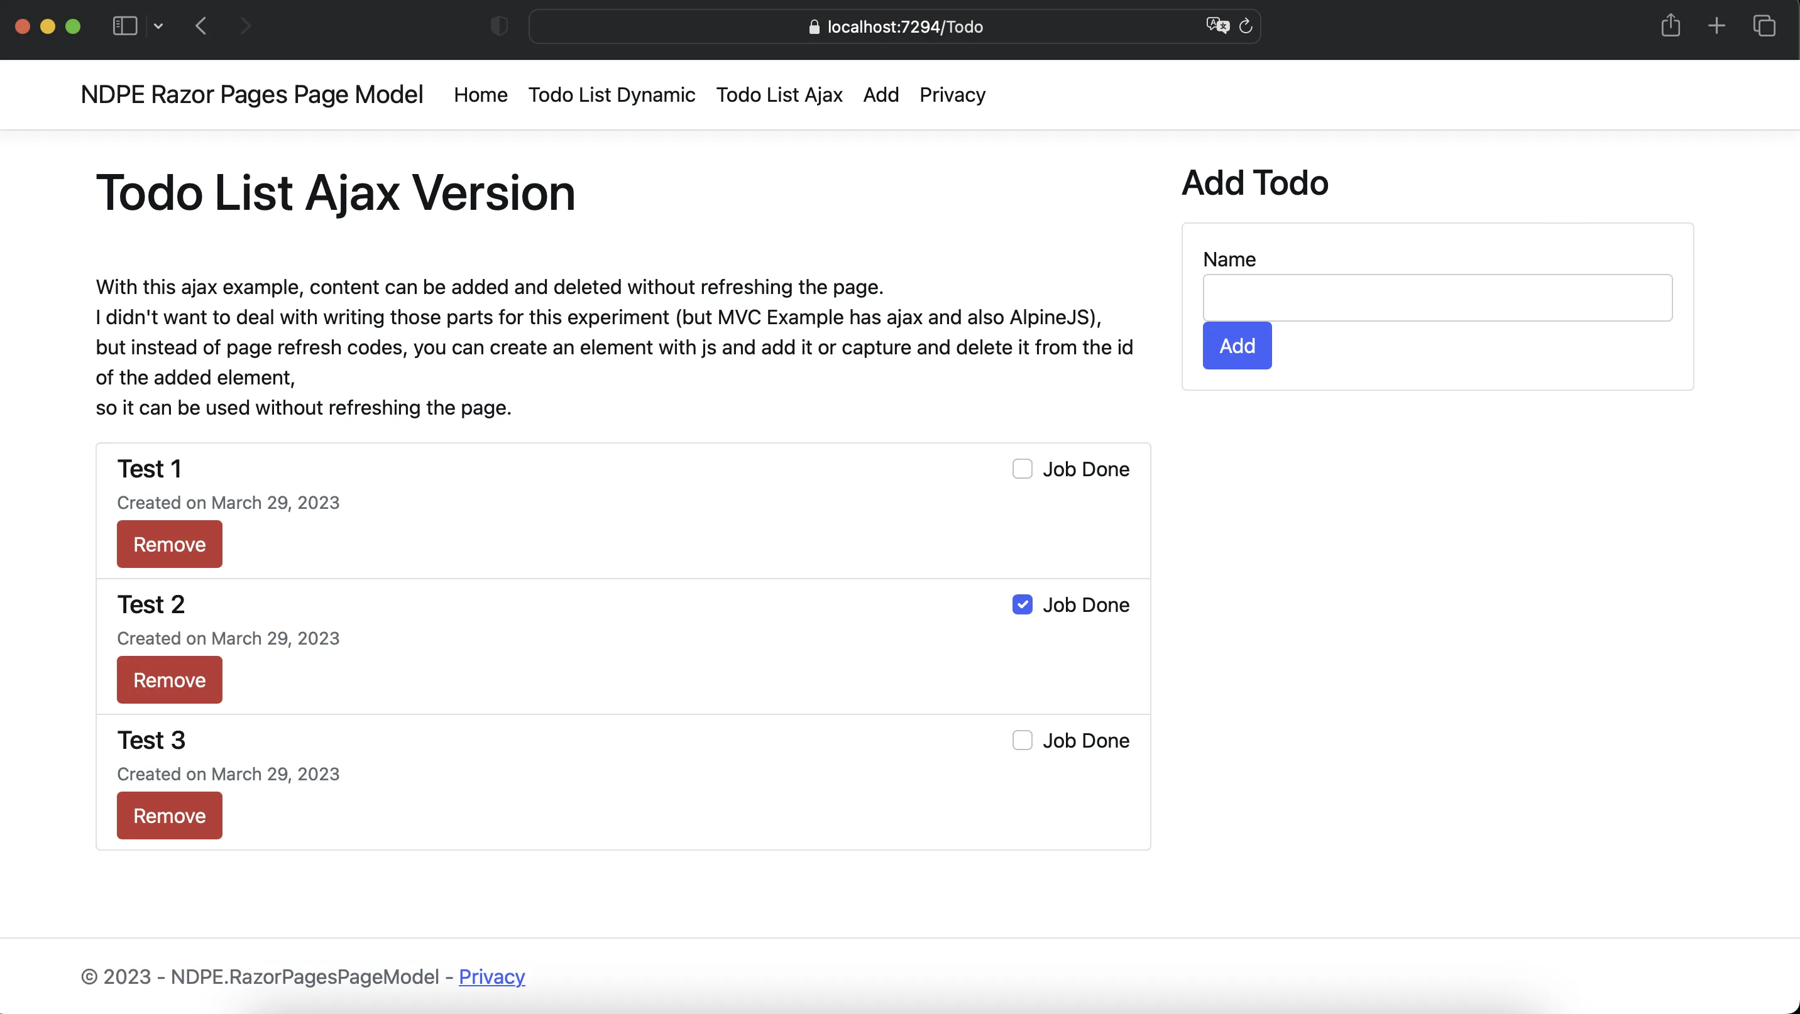This screenshot has width=1800, height=1014.
Task: Go back with the browser back arrow
Action: (x=200, y=26)
